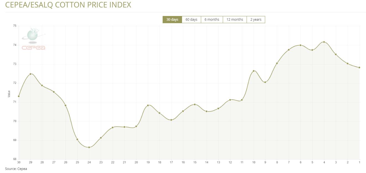
Task: Click the data point at day 24
Action: [89, 147]
